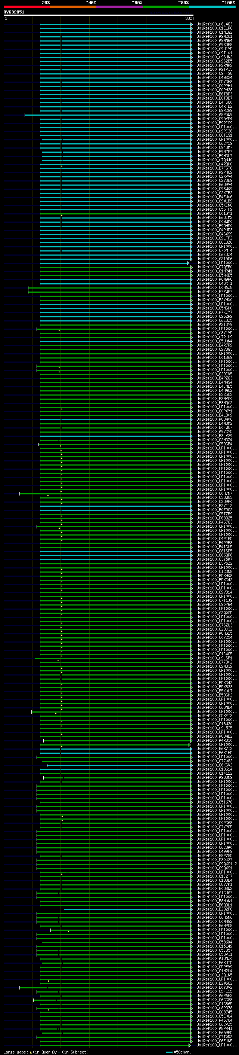The image size is (239, 1055).
Task: Select the UniRef100_P63325 label
Action: 214,518
